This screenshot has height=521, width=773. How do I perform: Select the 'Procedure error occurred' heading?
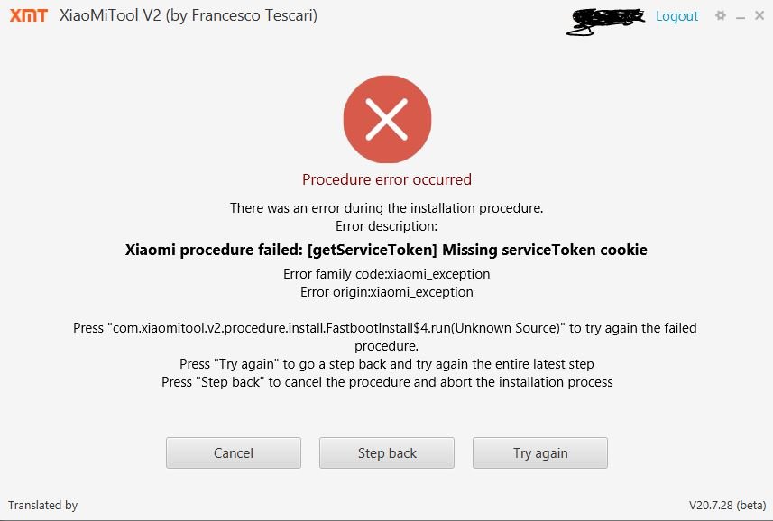[x=387, y=179]
